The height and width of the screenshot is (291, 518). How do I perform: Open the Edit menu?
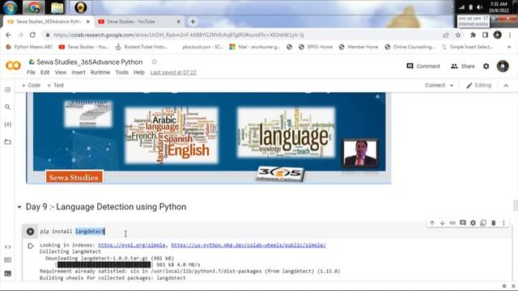point(45,72)
